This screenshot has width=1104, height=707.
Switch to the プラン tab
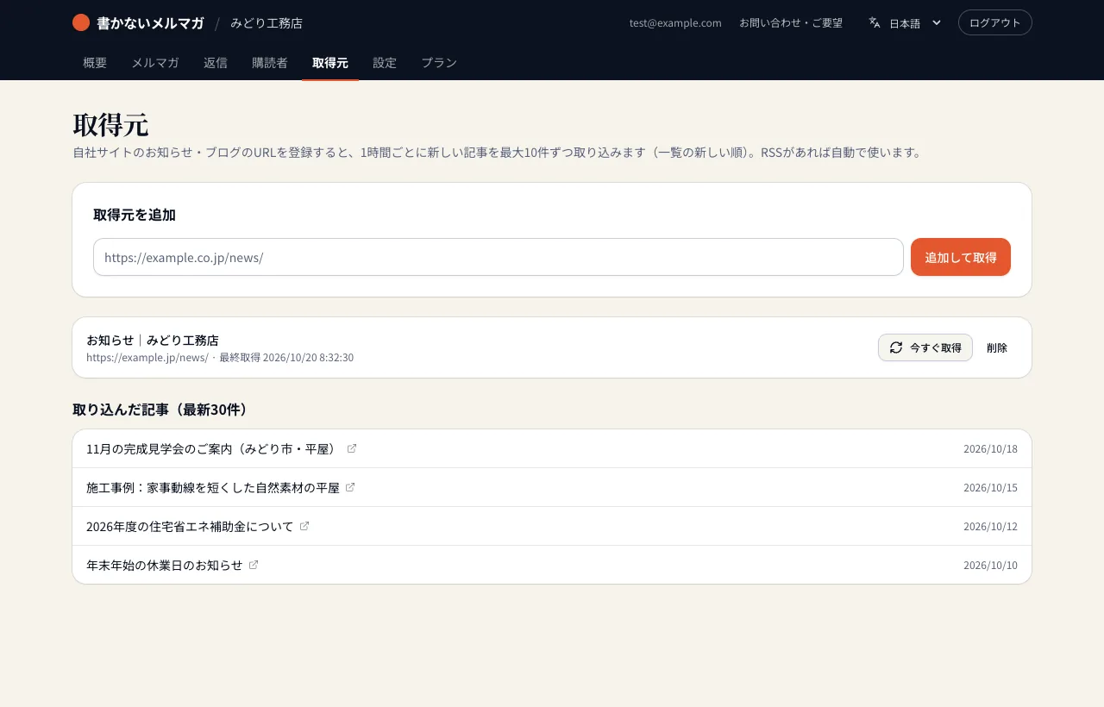point(439,63)
